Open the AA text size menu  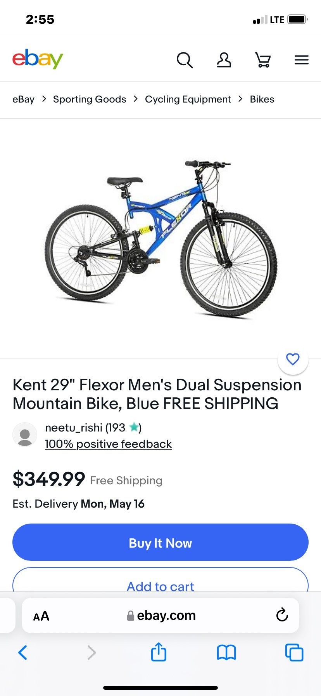41,616
